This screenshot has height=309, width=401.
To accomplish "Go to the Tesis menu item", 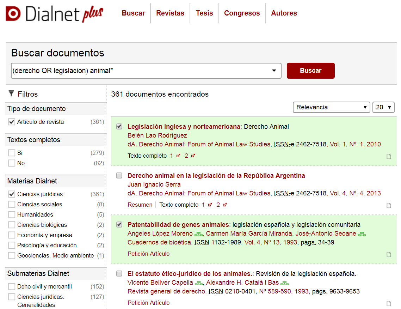I will point(204,13).
